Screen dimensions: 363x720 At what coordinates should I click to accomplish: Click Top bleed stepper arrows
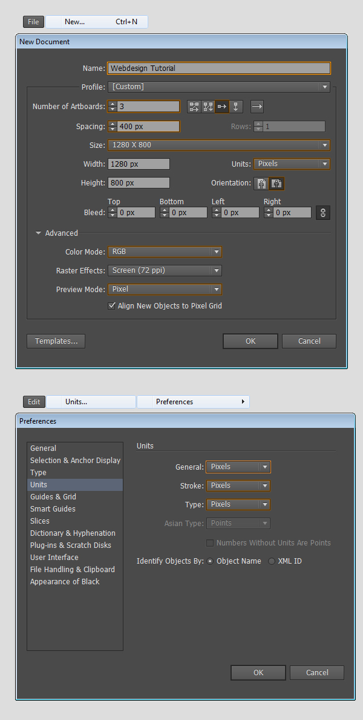coord(113,213)
